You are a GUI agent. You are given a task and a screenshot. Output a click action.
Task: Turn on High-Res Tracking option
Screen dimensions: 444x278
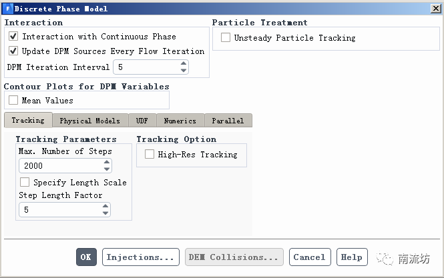150,155
